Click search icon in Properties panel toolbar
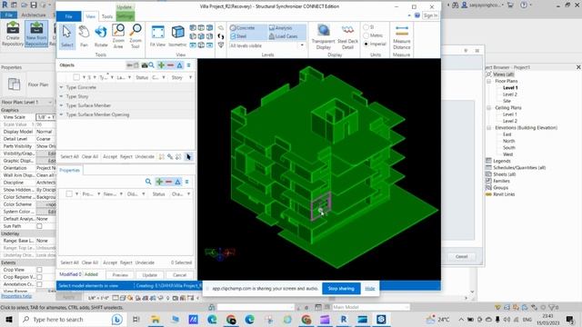This screenshot has height=327, width=582. 148,182
